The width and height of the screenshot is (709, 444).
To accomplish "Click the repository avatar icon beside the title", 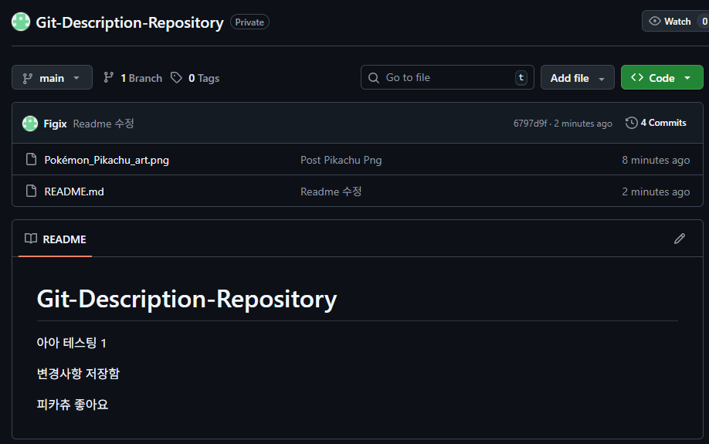I will coord(21,22).
